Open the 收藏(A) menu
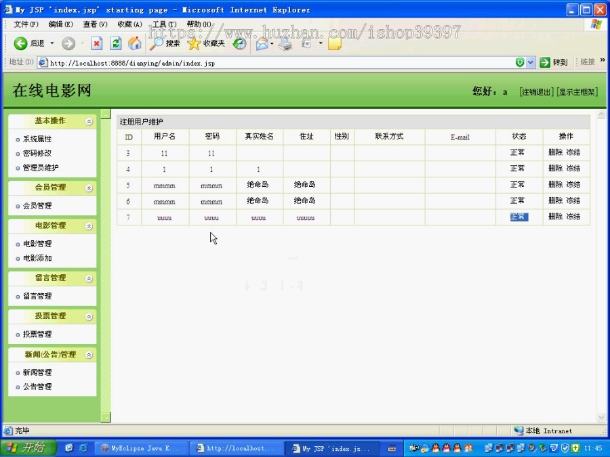 (130, 24)
